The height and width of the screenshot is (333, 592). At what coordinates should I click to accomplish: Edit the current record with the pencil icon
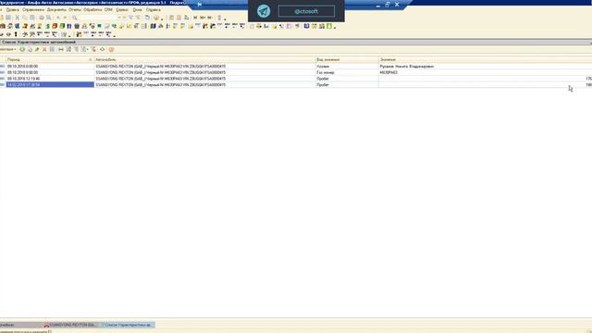tap(37, 49)
